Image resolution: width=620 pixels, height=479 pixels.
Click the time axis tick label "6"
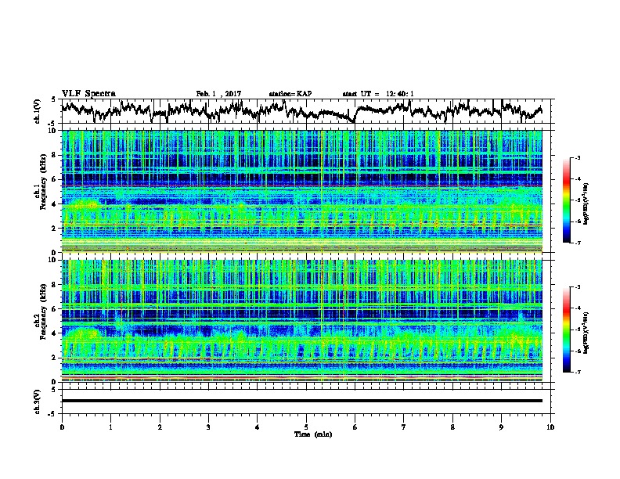click(355, 427)
